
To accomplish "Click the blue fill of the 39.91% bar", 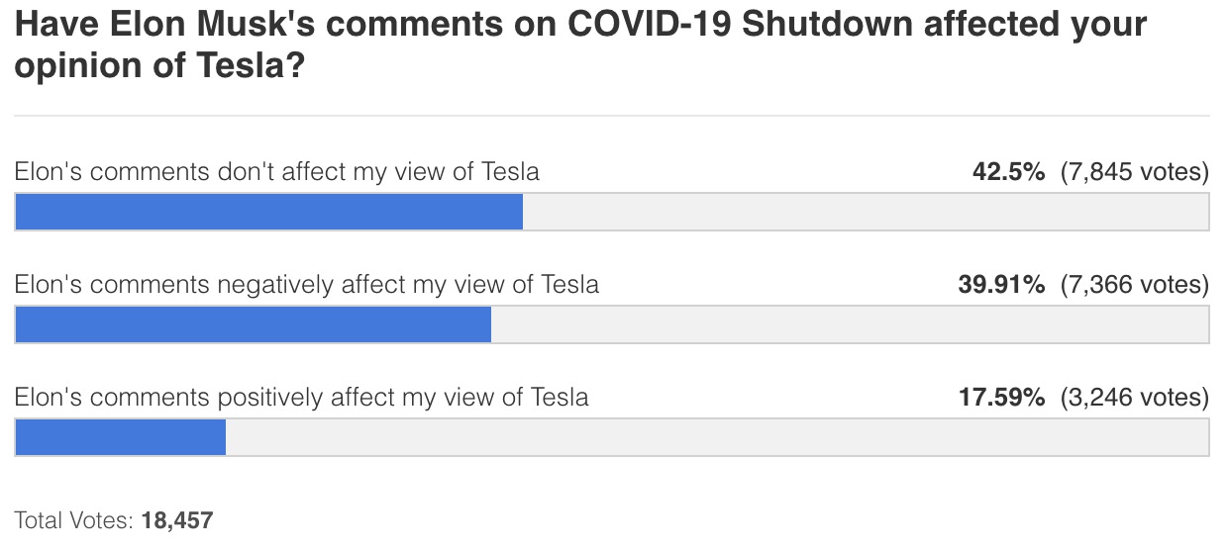I will 253,324.
